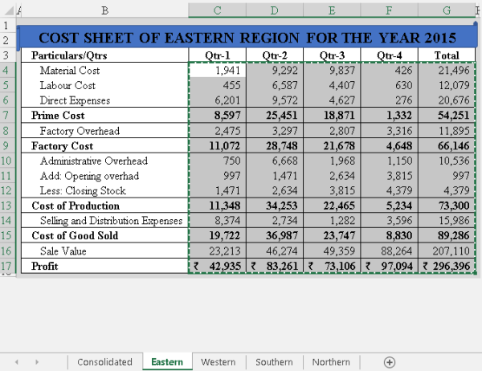
Task: Click the New Sheet plus button
Action: (x=390, y=362)
